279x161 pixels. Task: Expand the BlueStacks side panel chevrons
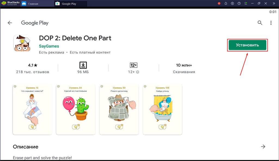tap(274, 3)
